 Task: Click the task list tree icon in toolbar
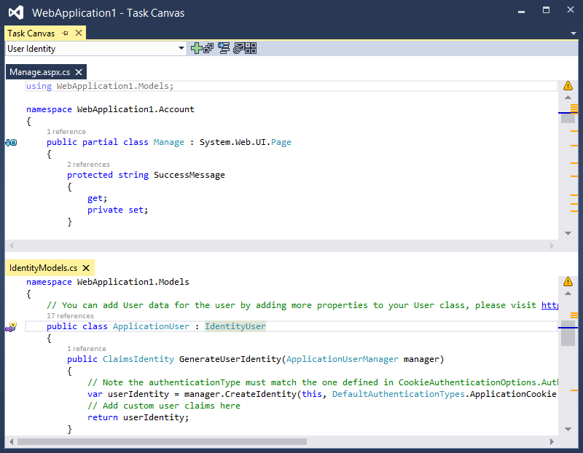[224, 49]
